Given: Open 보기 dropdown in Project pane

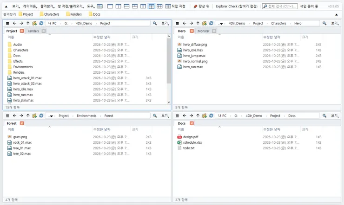Looking at the screenshot, I should 165,23.
